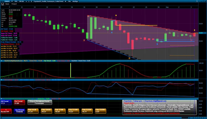The width and height of the screenshot is (207, 119).
Task: Click the Oto option in the title bar
Action: pyautogui.click(x=69, y=1)
